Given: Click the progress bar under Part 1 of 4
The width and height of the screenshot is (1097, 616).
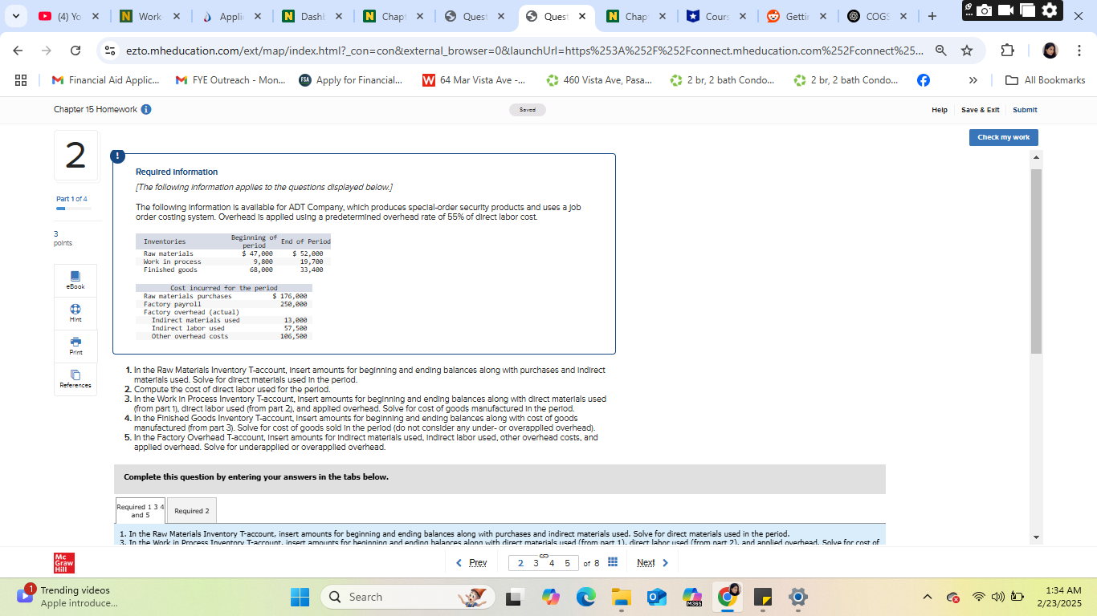Looking at the screenshot, I should 75,208.
